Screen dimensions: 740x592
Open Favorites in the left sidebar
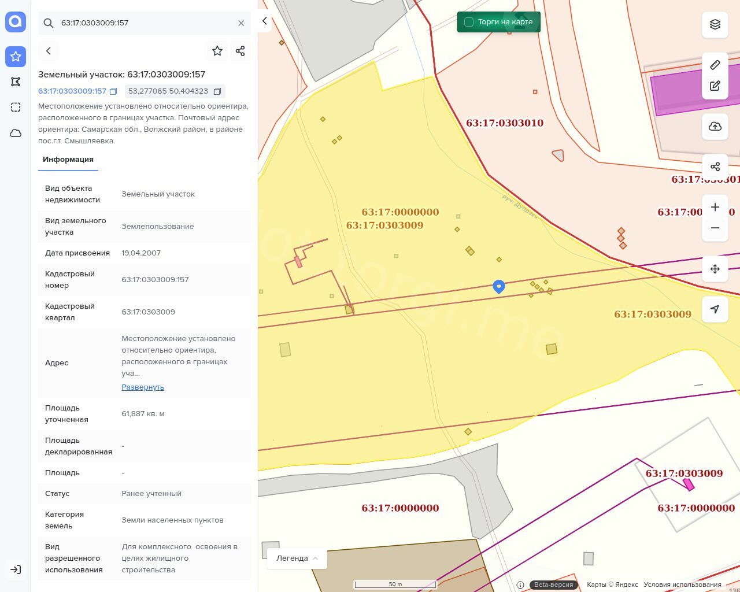(x=16, y=56)
